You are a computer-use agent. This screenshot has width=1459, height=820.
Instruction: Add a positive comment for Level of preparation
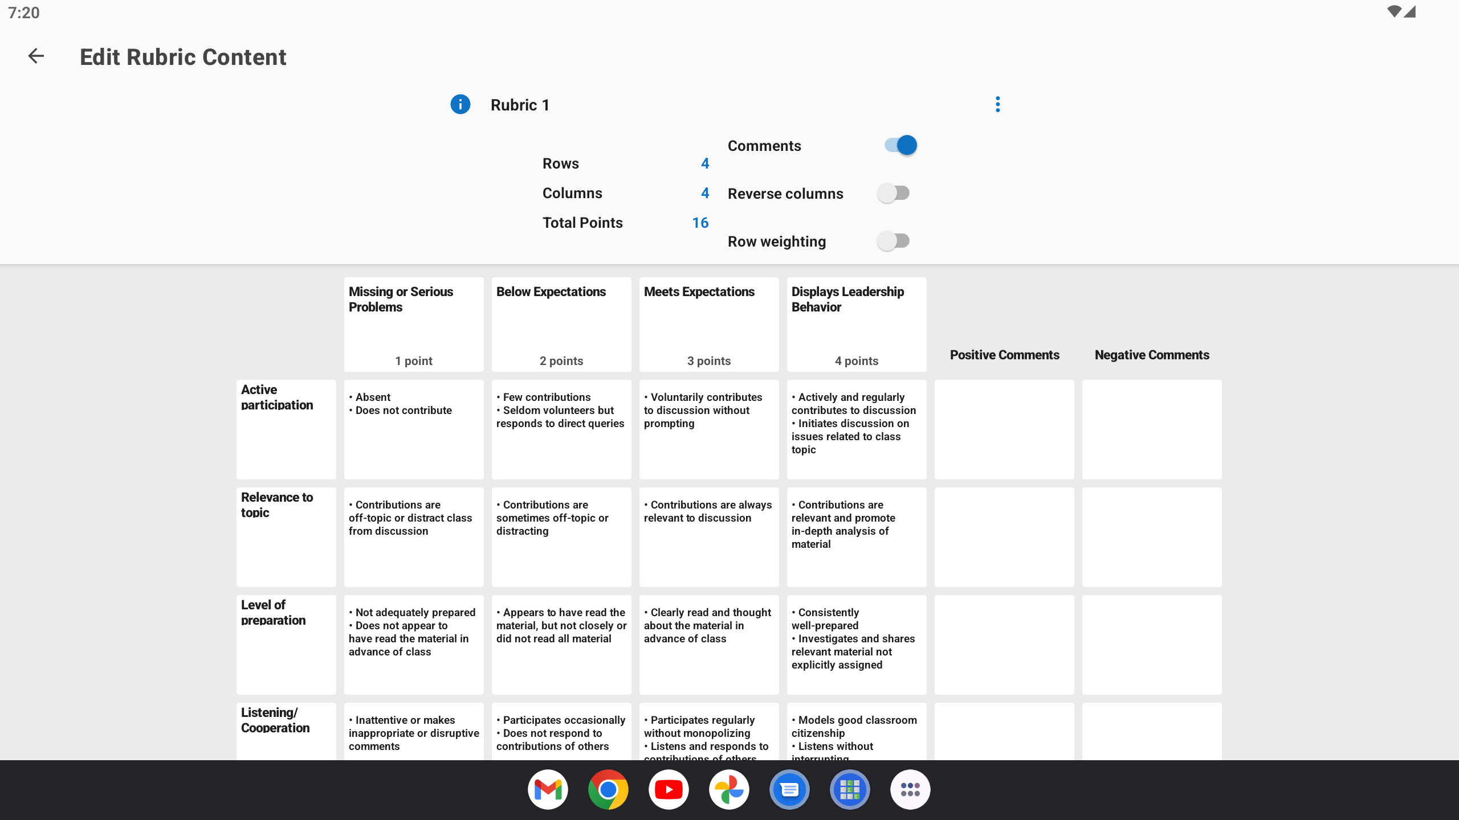[x=1004, y=645]
